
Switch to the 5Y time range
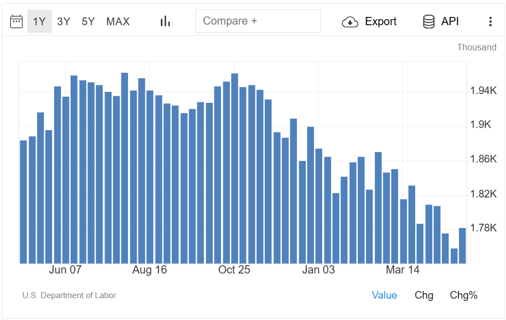click(88, 21)
